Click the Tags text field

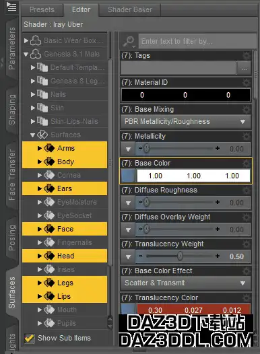click(178, 68)
